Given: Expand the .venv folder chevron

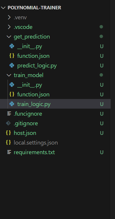Looking at the screenshot, I should coord(9,17).
